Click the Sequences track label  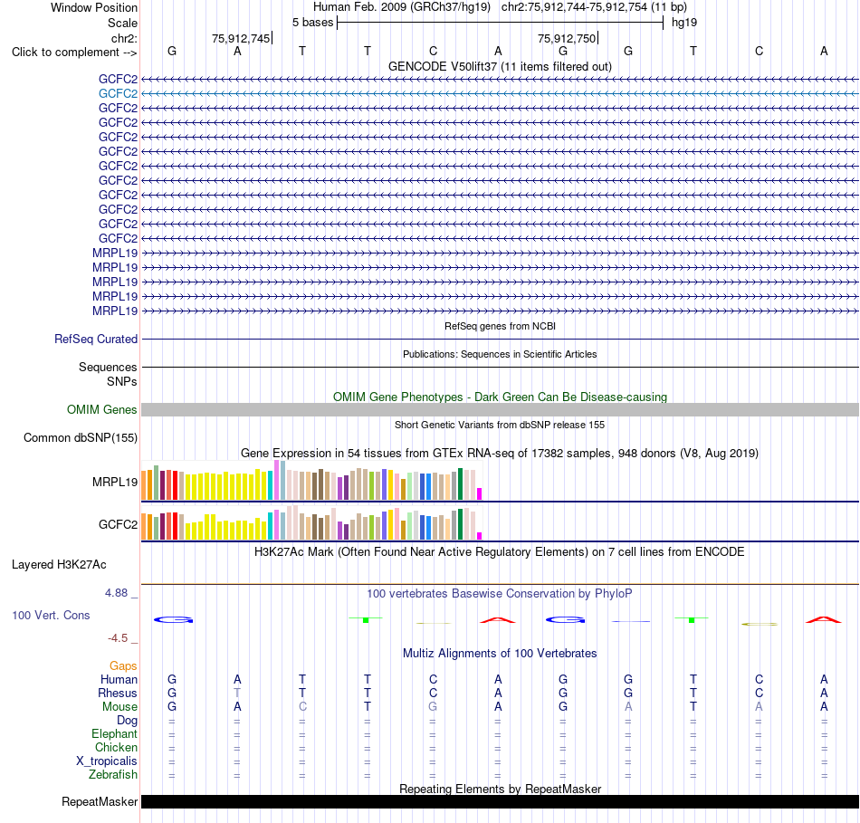tap(108, 367)
